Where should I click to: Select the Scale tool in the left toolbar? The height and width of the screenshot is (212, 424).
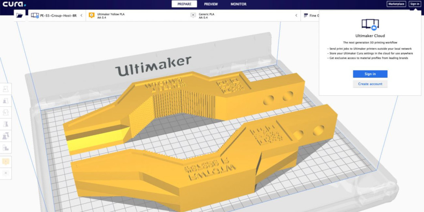[5, 101]
